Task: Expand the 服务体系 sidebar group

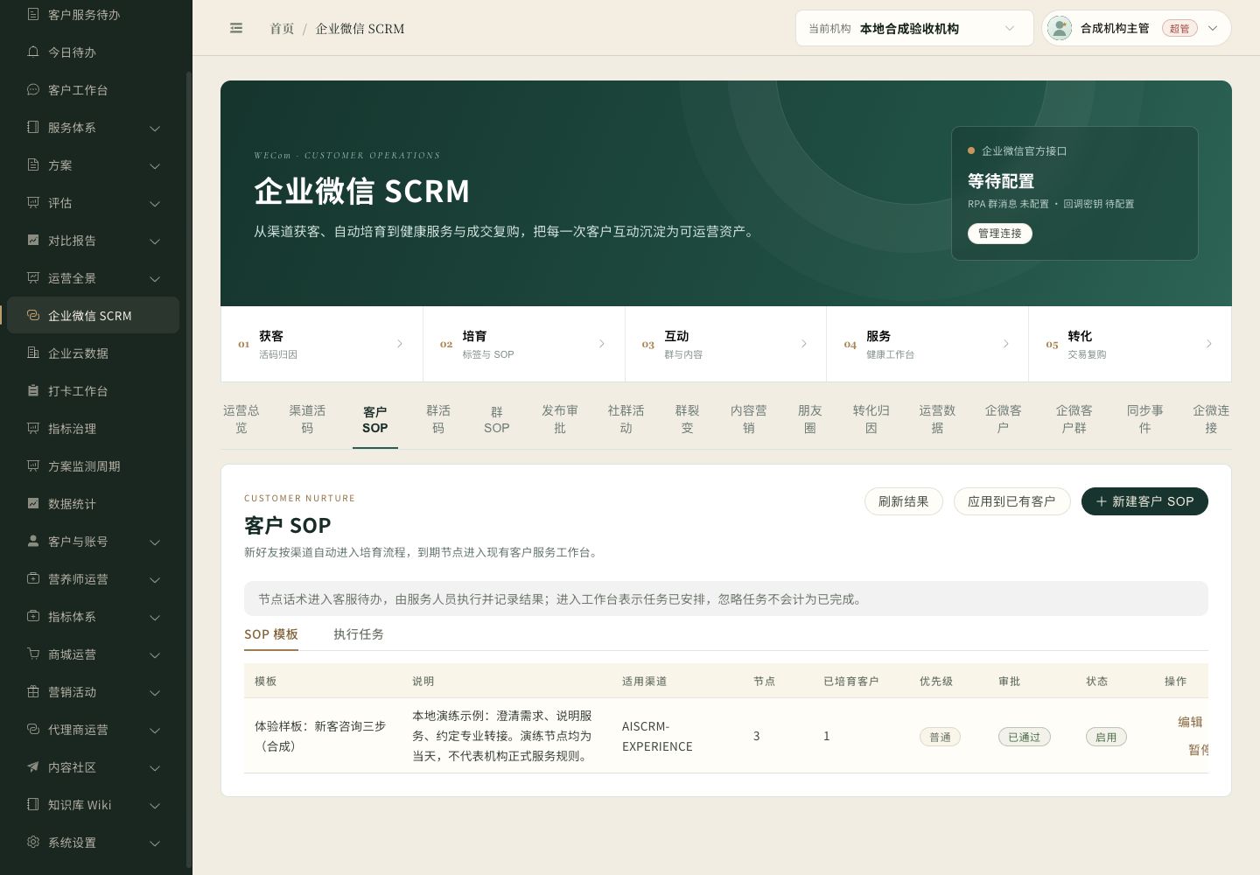Action: pyautogui.click(x=94, y=128)
